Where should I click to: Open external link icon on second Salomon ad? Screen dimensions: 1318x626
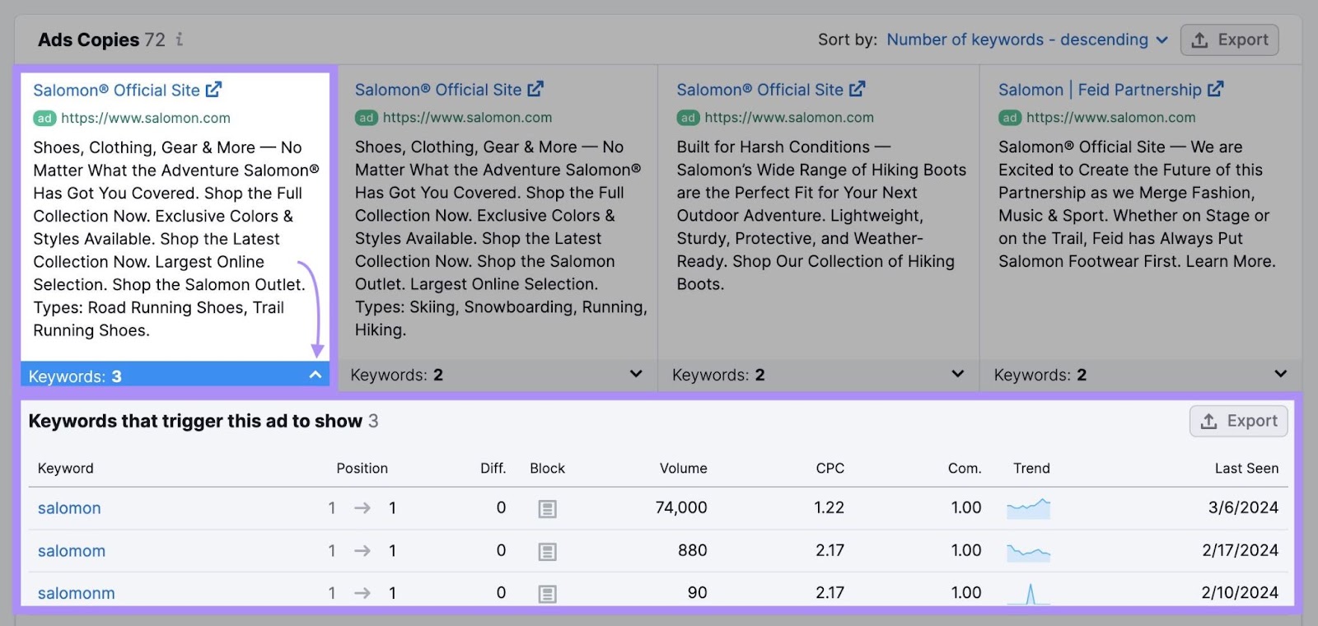tap(535, 89)
